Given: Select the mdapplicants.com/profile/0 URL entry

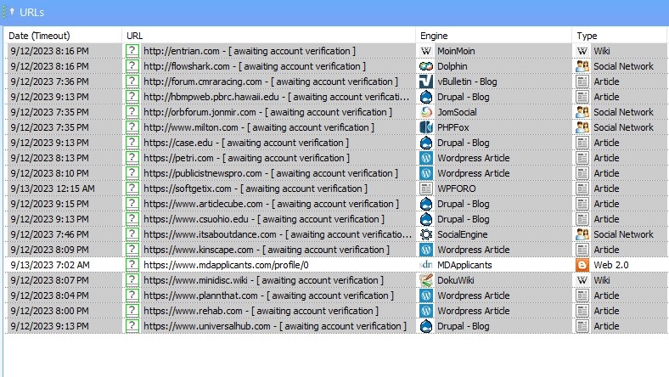Looking at the screenshot, I should pos(226,265).
